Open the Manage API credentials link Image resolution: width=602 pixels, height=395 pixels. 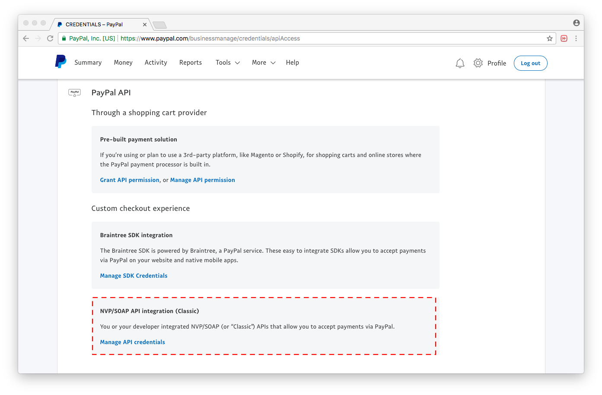point(133,342)
